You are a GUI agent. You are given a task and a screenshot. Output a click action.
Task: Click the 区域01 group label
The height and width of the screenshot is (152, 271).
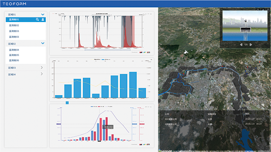coord(12,15)
